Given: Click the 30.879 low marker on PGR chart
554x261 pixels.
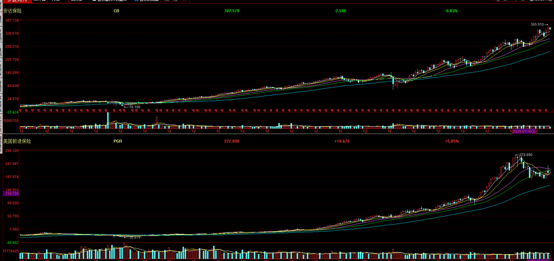Looking at the screenshot, I should click(x=135, y=238).
